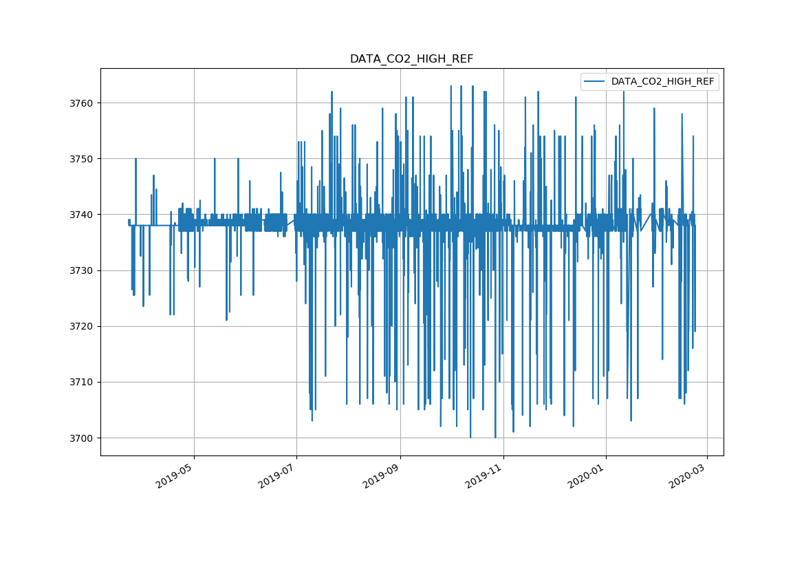Select the DATA_CO2_HIGH_REF legend label
This screenshot has width=804, height=569.
coord(662,82)
